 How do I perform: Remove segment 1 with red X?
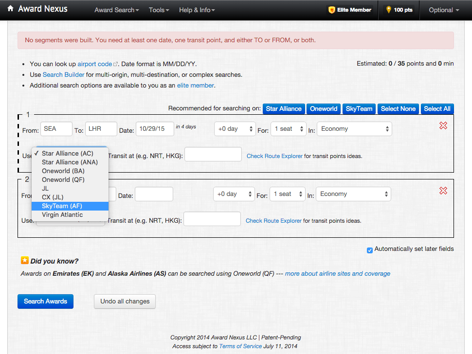(x=443, y=125)
